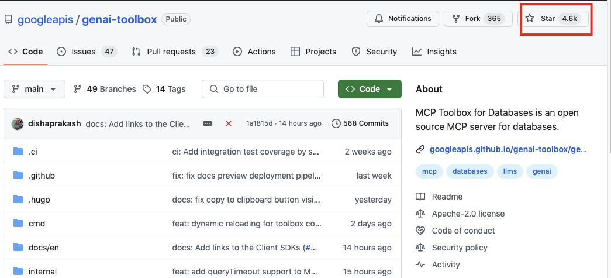Click the scale icon beside Security policy

click(x=420, y=248)
